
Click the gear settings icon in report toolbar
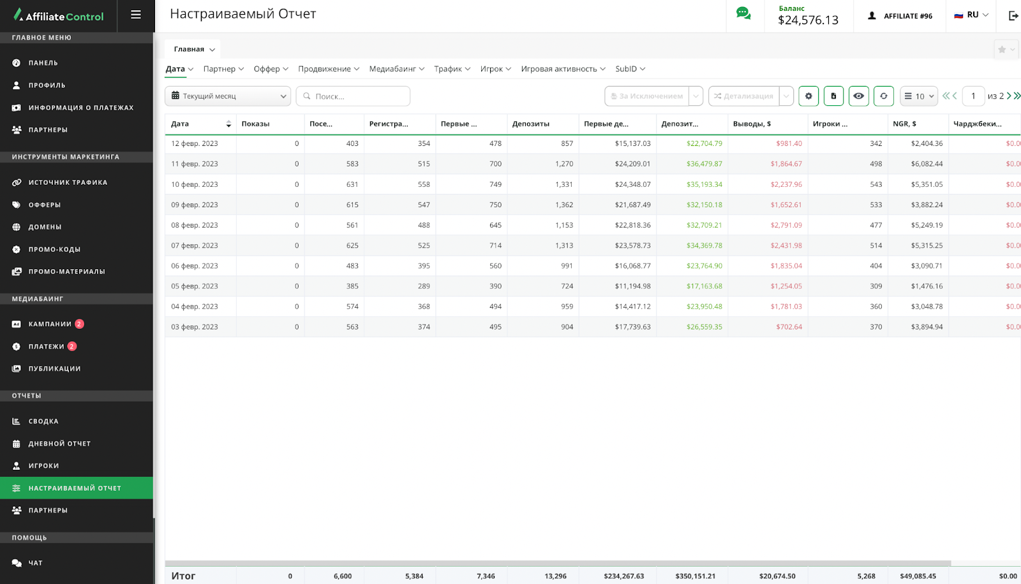[x=809, y=96]
